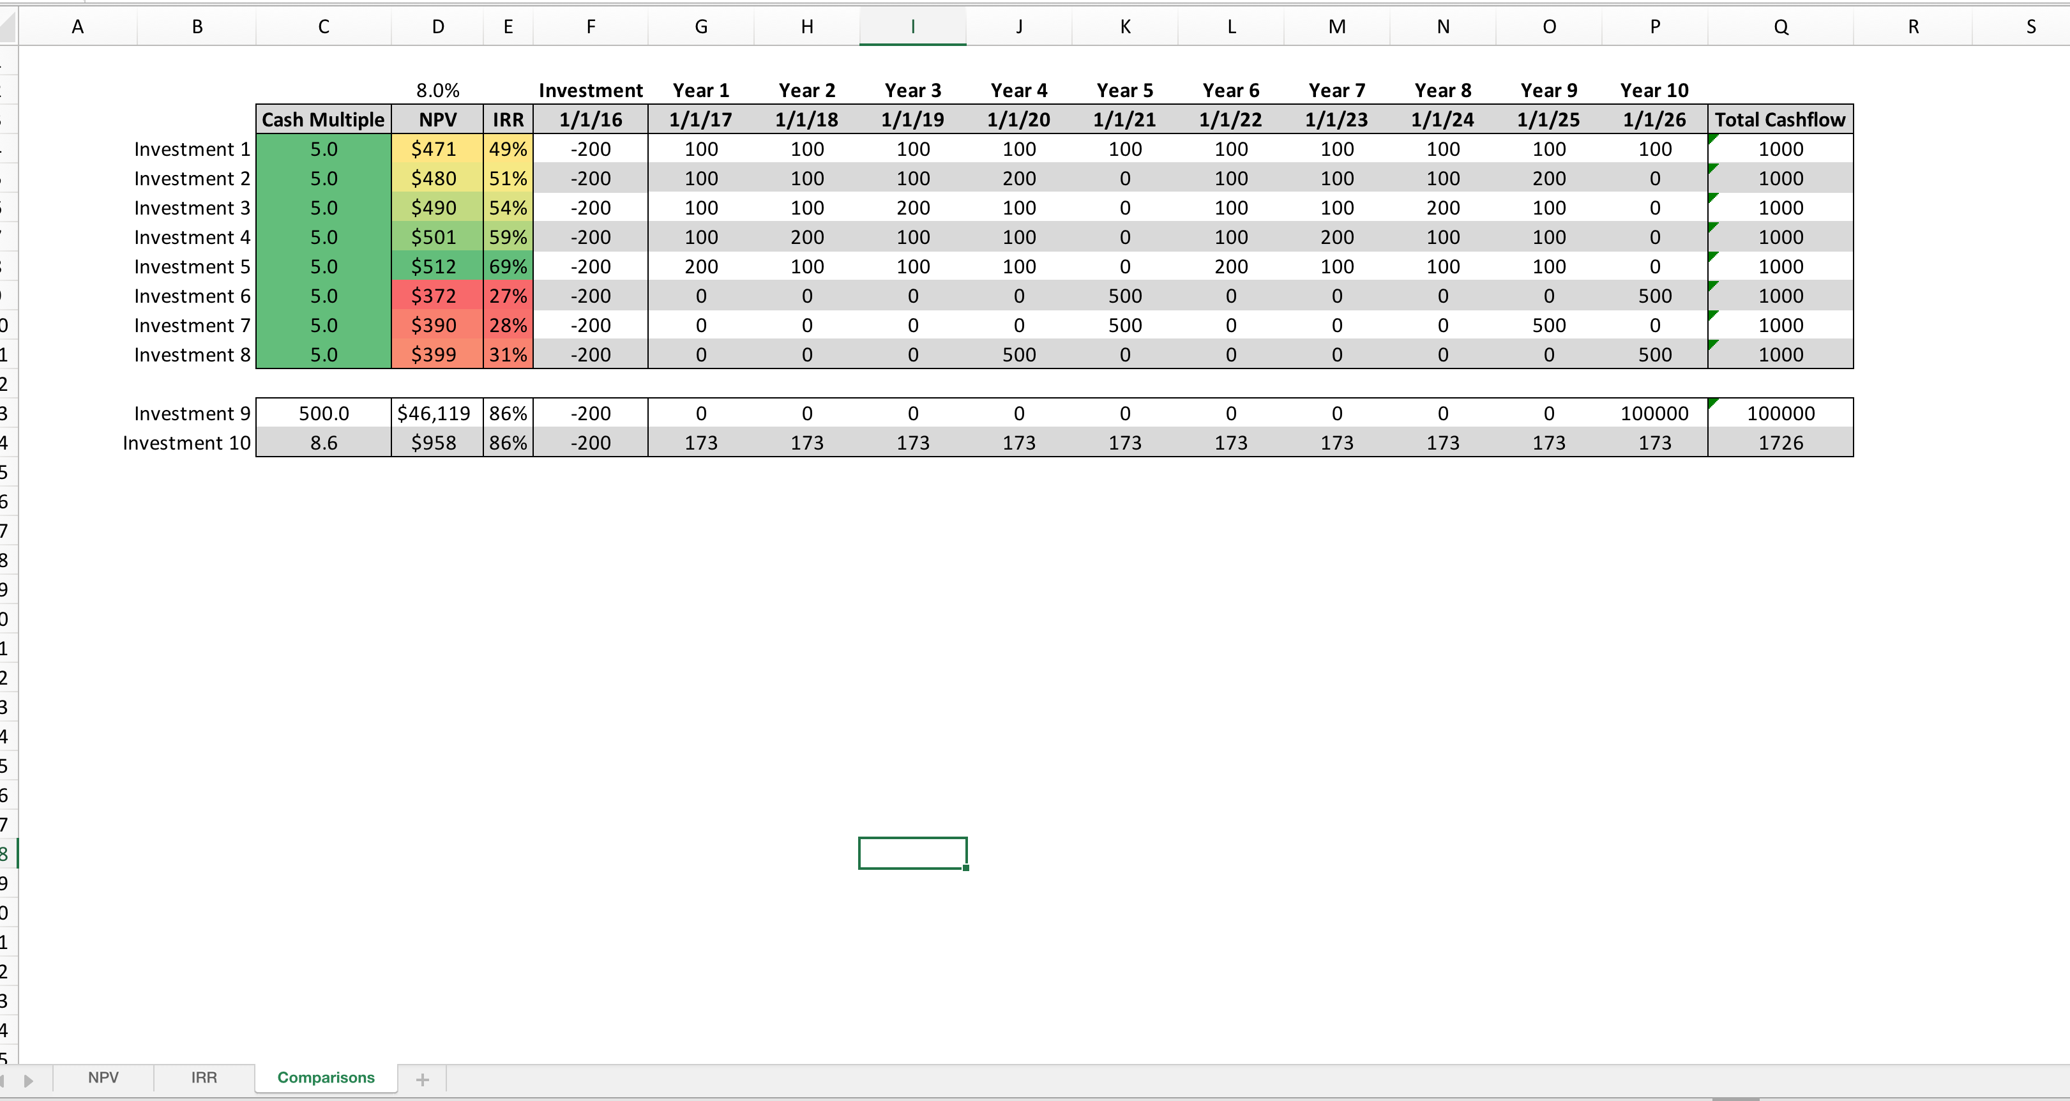Open the IRR sheet tab
Viewport: 2070px width, 1101px height.
pos(204,1078)
